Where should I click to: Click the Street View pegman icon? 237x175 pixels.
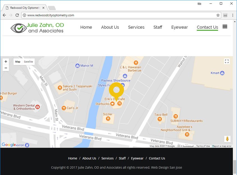point(227,139)
